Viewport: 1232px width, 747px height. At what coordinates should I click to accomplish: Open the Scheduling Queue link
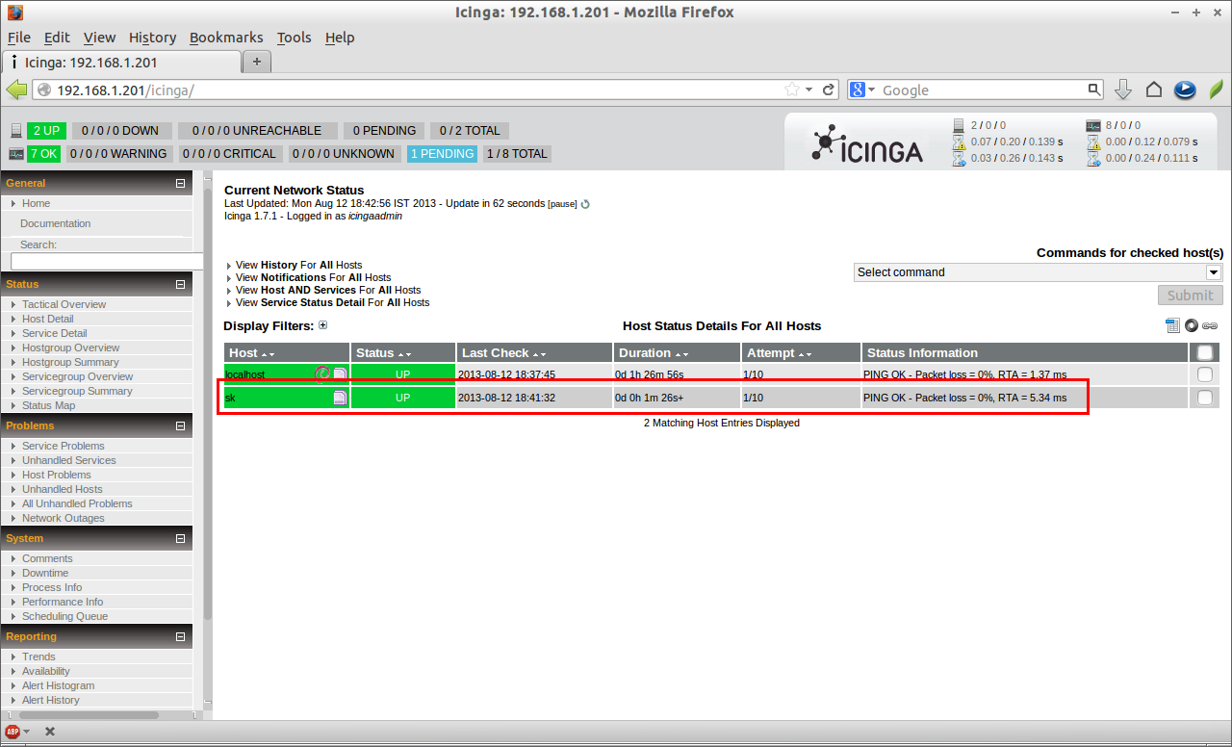pos(64,616)
